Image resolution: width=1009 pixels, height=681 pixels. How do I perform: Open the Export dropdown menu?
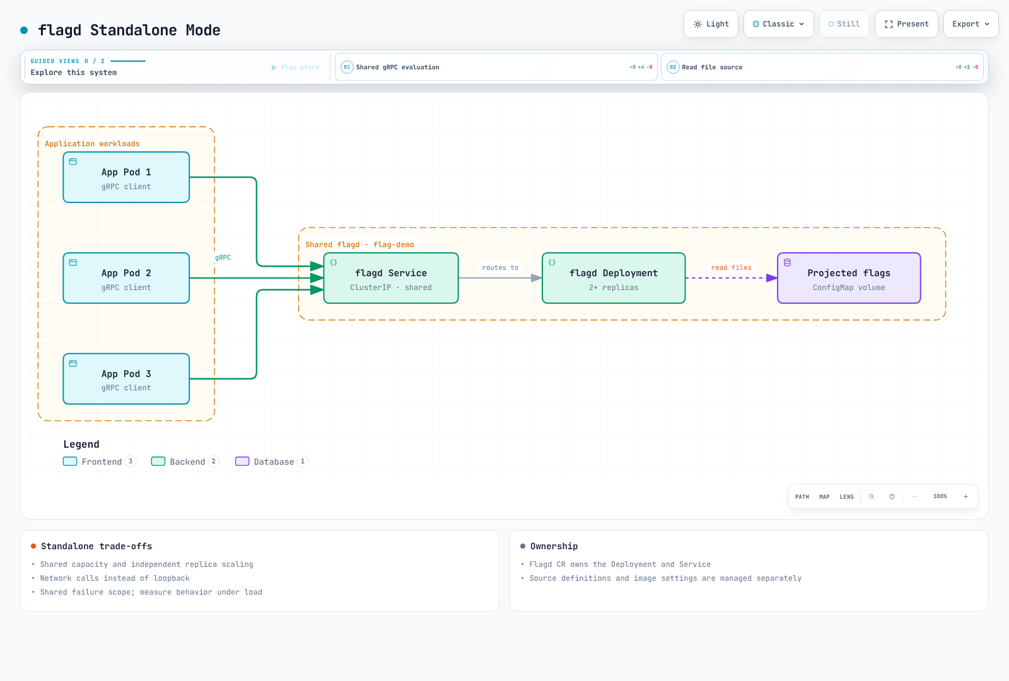(x=971, y=24)
